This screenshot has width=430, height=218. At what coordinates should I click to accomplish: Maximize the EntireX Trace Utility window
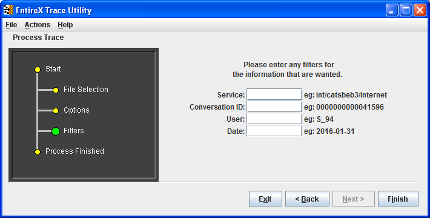coord(406,10)
